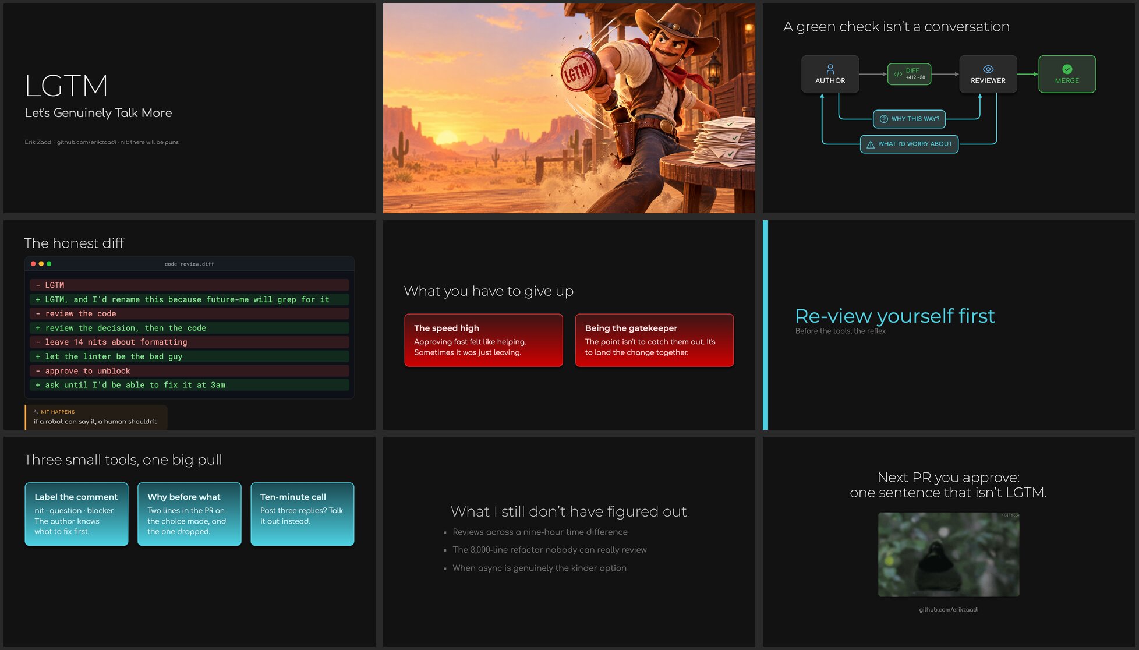This screenshot has height=650, width=1139.
Task: Click the WHY THIS WAY? pill
Action: coord(909,119)
